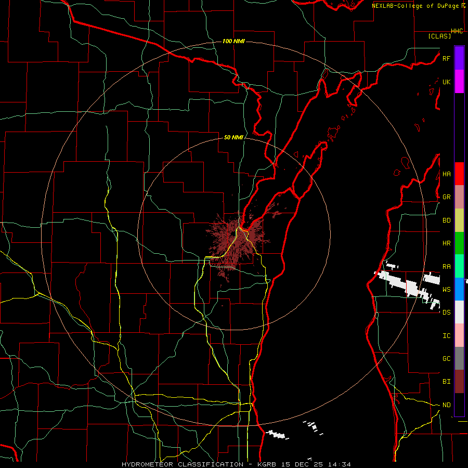Click the ND legend label
468x468 pixels.
tap(446, 405)
